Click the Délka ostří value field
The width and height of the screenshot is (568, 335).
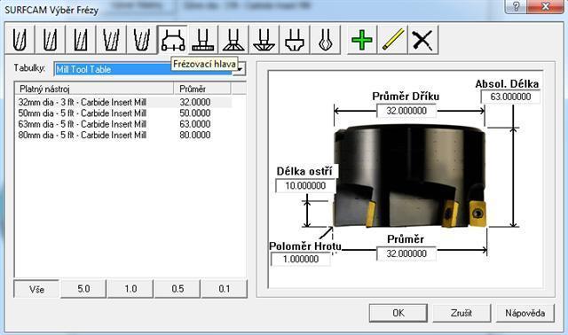pos(305,186)
